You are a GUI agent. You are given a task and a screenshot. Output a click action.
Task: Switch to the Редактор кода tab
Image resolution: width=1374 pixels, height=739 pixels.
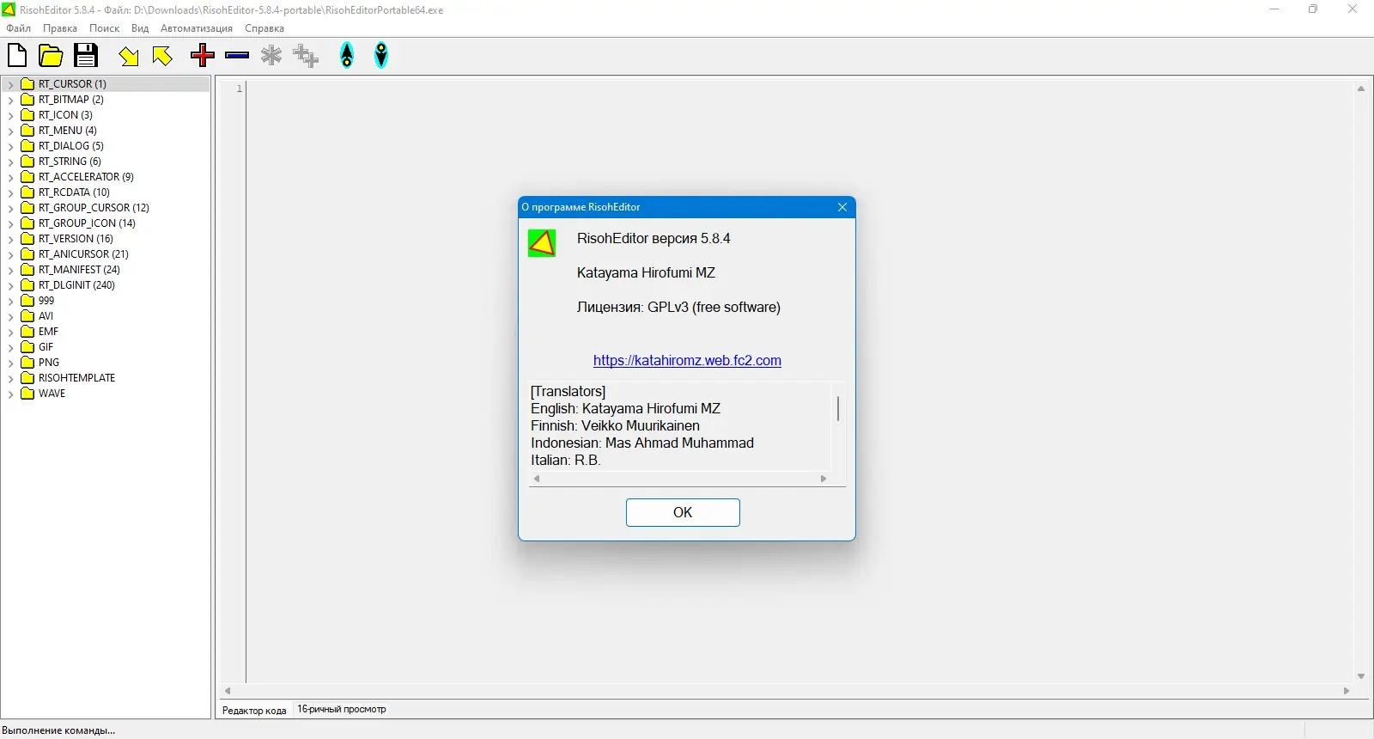tap(254, 710)
